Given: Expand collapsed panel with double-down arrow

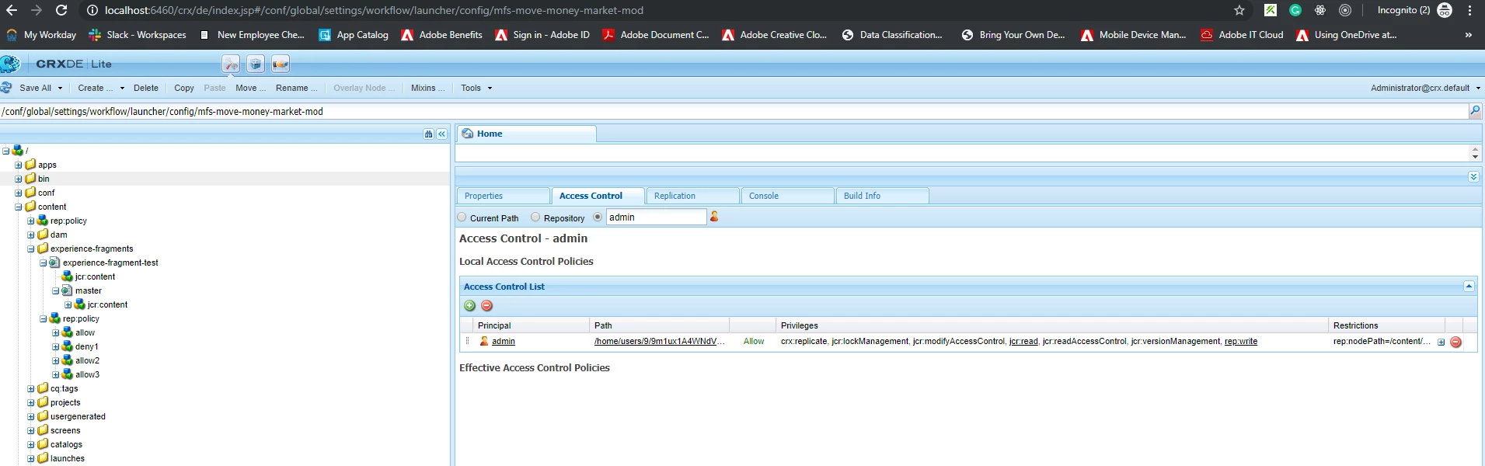Looking at the screenshot, I should (x=1473, y=177).
